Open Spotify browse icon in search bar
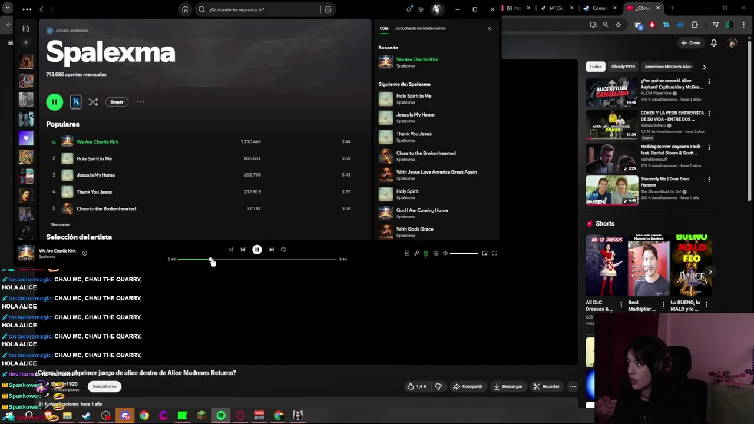 point(328,9)
